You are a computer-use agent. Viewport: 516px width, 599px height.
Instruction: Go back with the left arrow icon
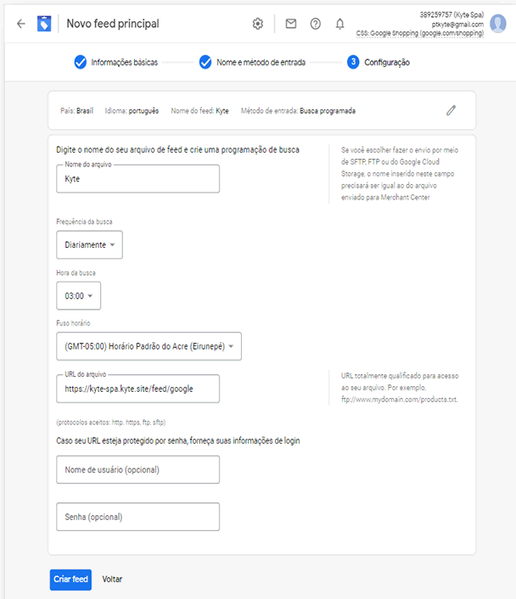click(x=21, y=24)
